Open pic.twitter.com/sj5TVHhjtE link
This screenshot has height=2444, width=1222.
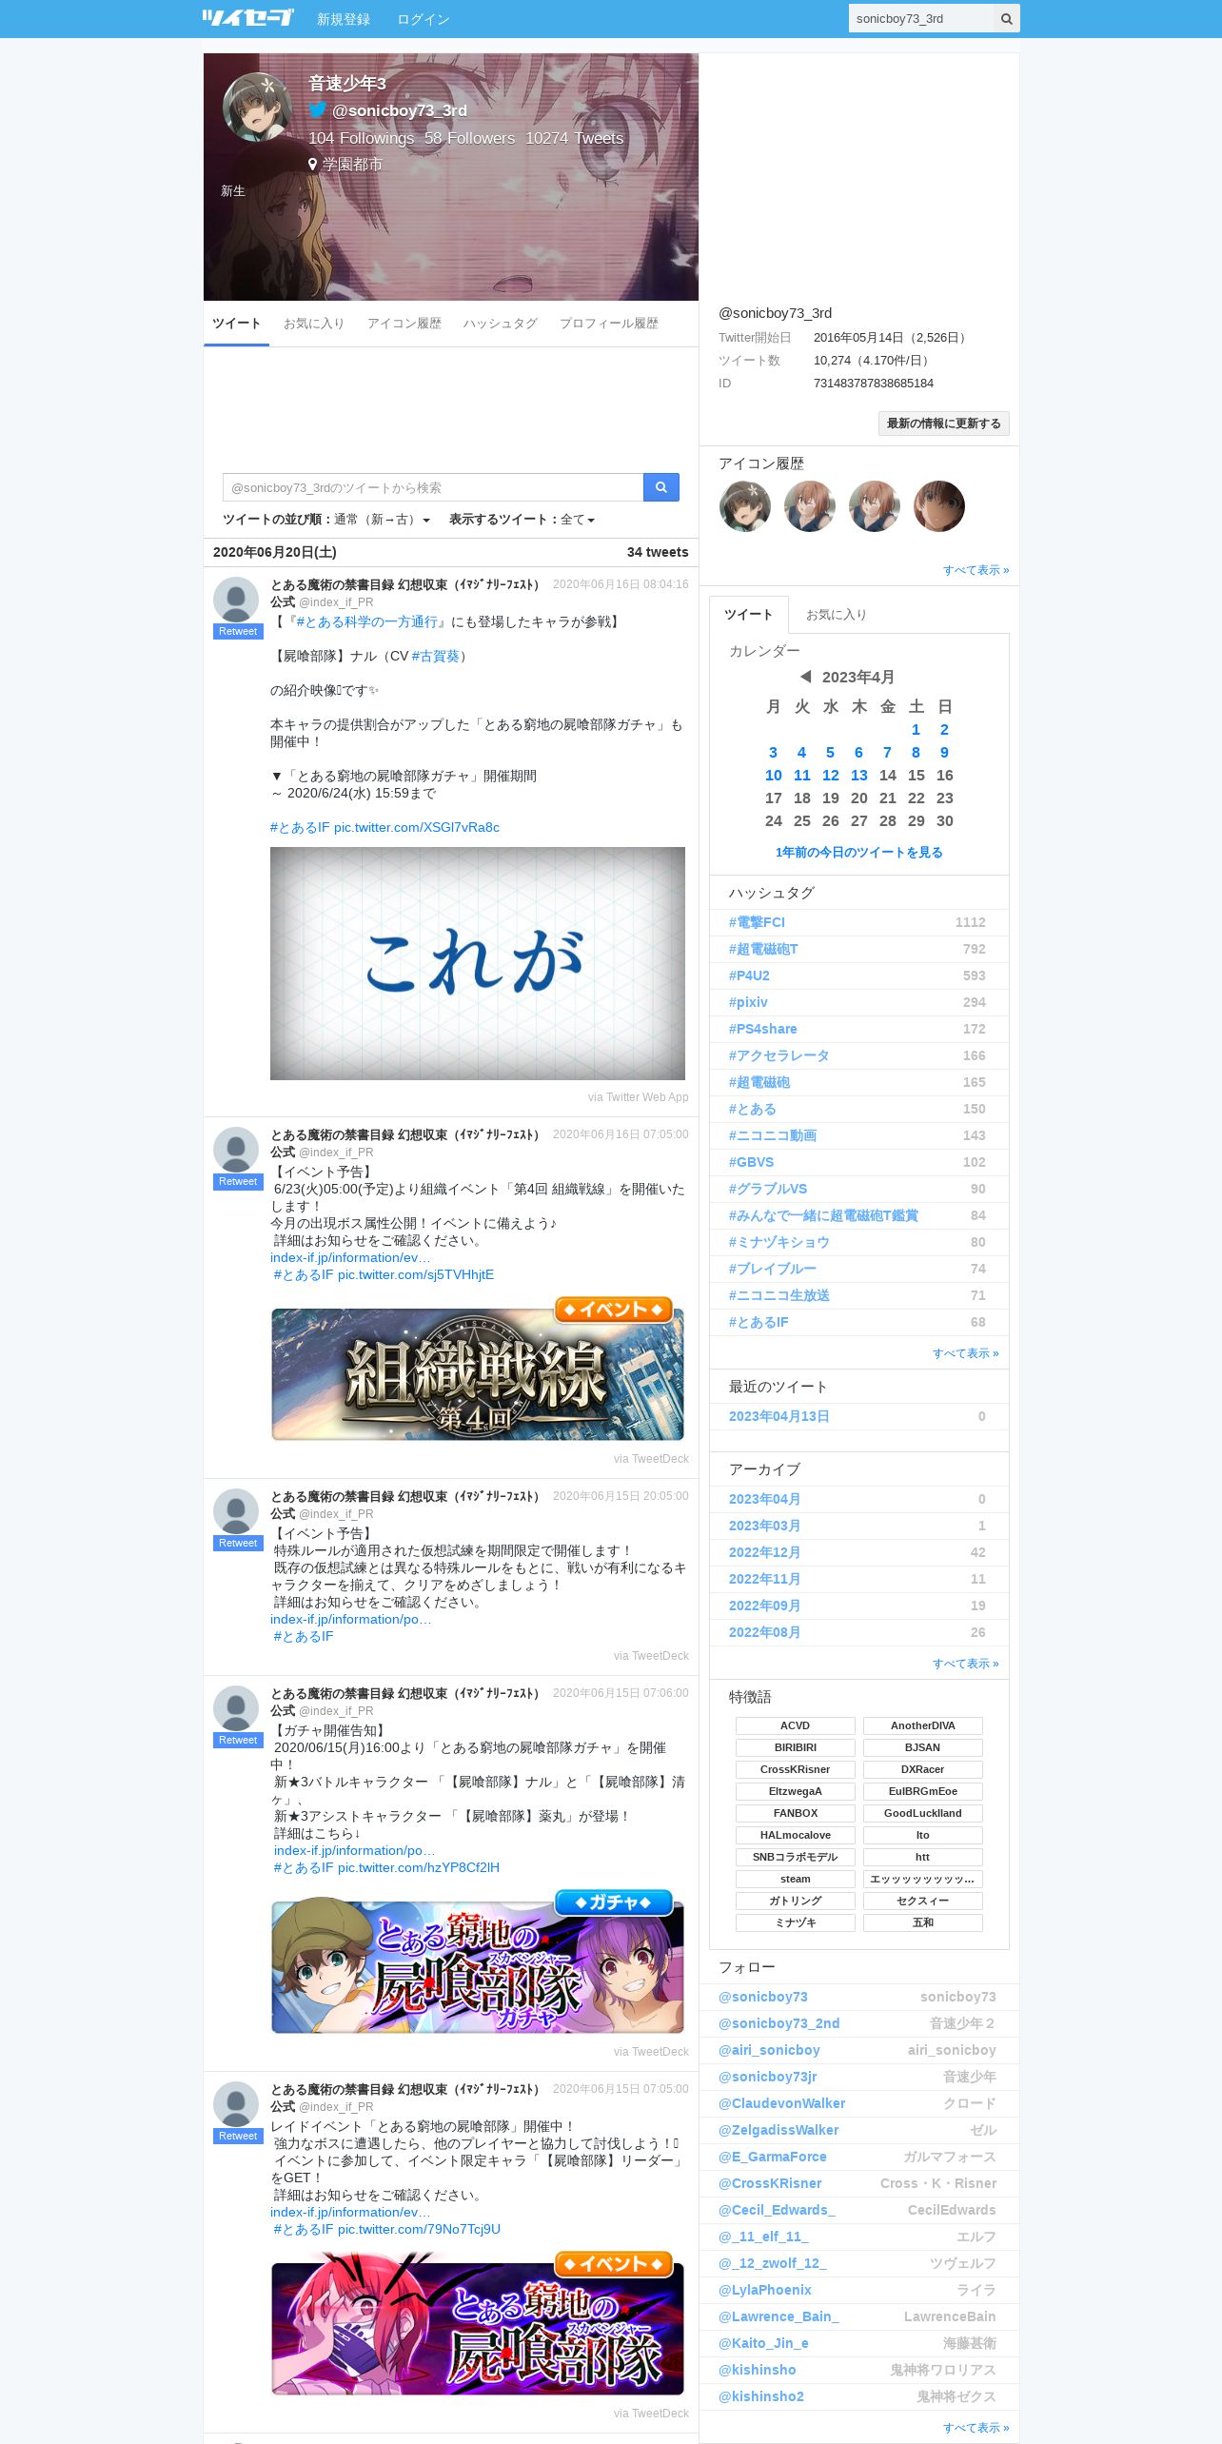(x=416, y=1274)
